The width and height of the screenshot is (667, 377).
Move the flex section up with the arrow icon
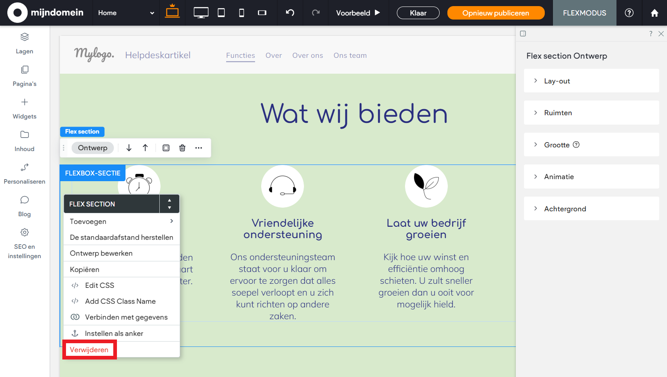[x=145, y=148]
